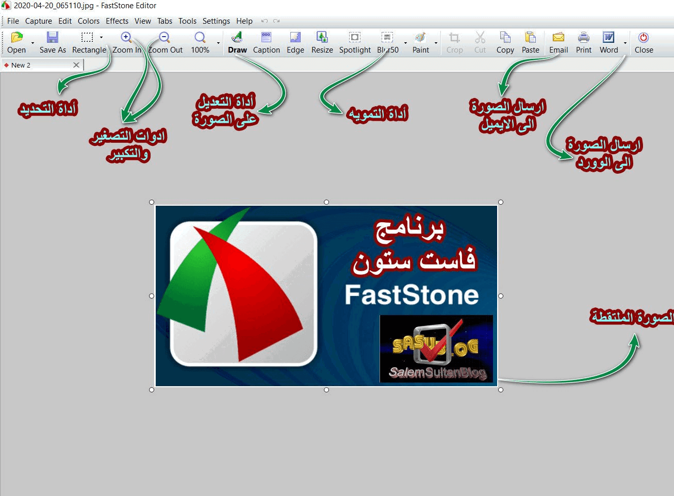This screenshot has height=496, width=674.
Task: Click the Zoom Out magnifier
Action: point(165,38)
